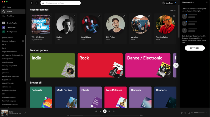210x117 pixels.
Task: Click See All for recent searches
Action: [x=173, y=10]
